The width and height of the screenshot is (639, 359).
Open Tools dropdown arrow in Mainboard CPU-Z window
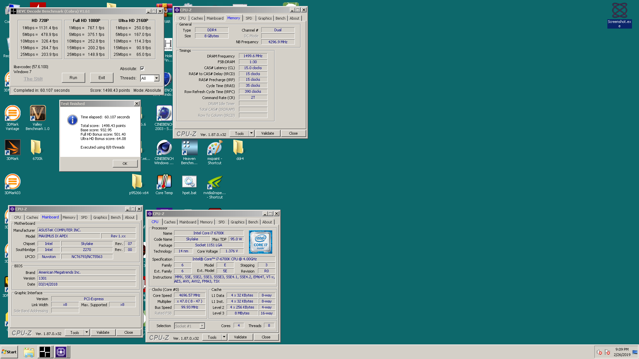(x=87, y=332)
